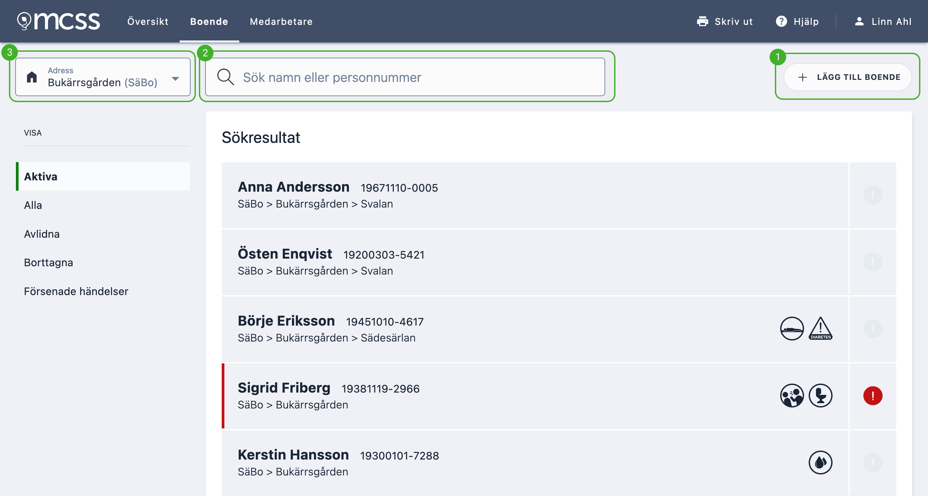Click the Sök namn eller personnummer field
Viewport: 928px width, 496px height.
[x=405, y=77]
